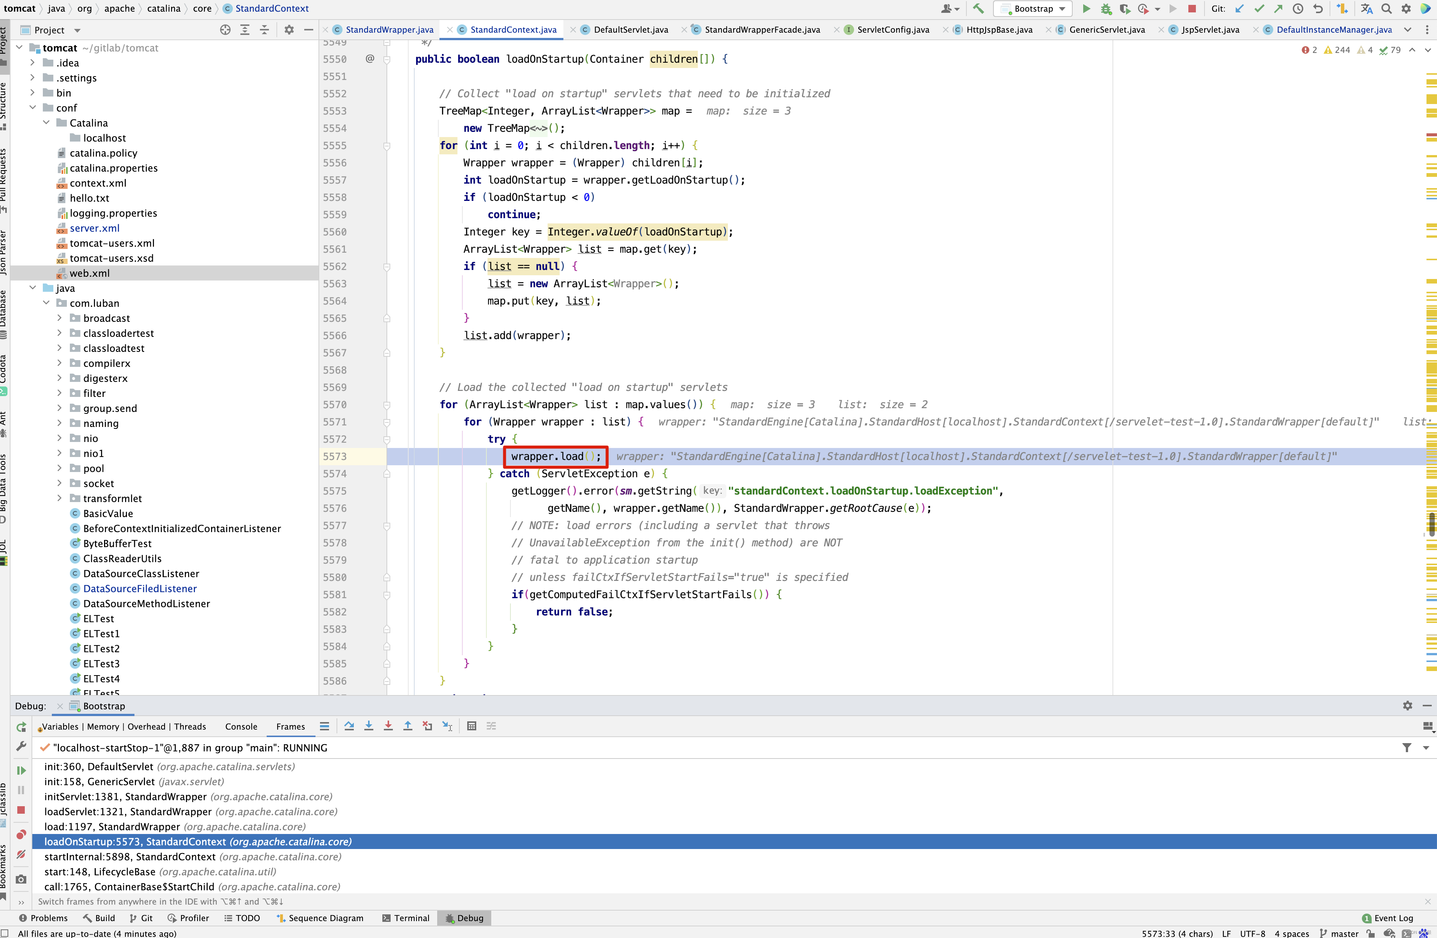Open frames filter dropdown arrow
The height and width of the screenshot is (938, 1437).
click(1426, 748)
